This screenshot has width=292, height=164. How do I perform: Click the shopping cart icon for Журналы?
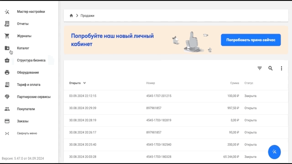(7, 36)
